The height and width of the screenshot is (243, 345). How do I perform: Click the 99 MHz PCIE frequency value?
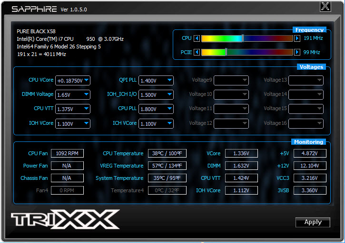[x=312, y=52]
